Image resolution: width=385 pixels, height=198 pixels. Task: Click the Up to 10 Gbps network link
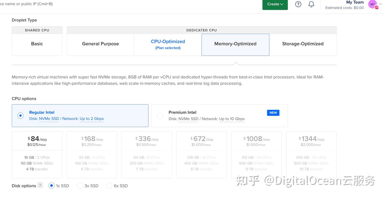[x=232, y=119]
